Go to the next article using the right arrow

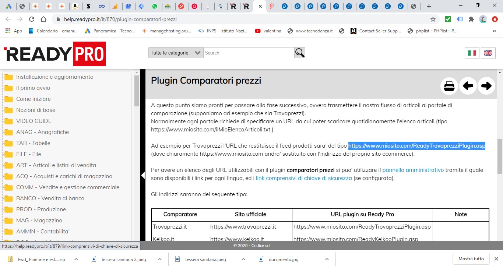click(486, 86)
